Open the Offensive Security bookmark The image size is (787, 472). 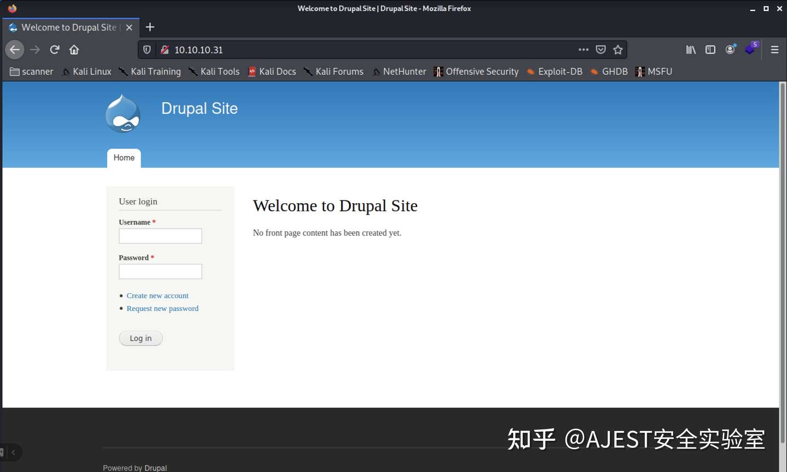pyautogui.click(x=476, y=72)
